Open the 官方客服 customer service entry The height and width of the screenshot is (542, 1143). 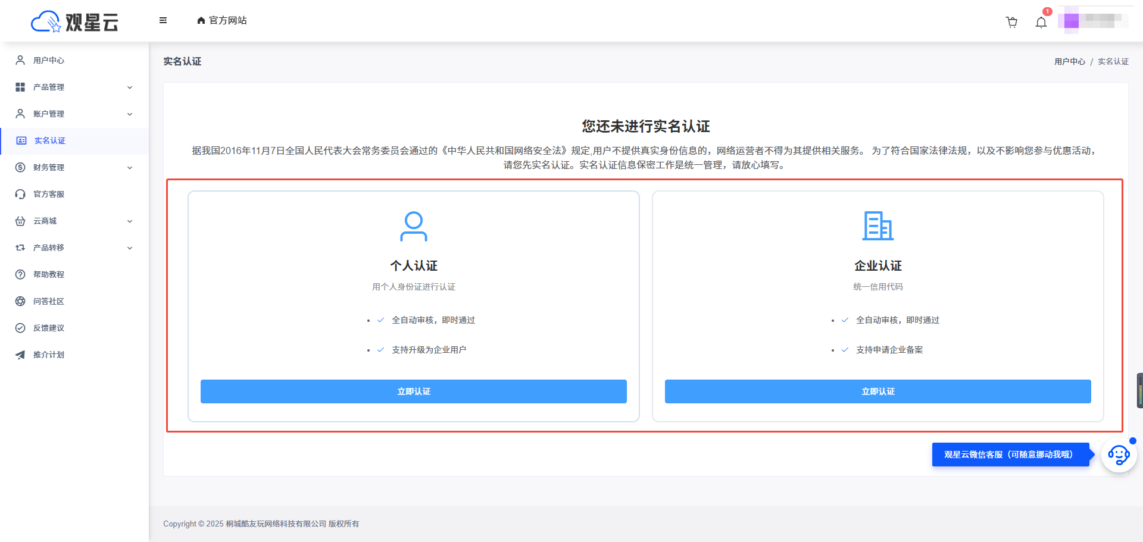tap(48, 193)
